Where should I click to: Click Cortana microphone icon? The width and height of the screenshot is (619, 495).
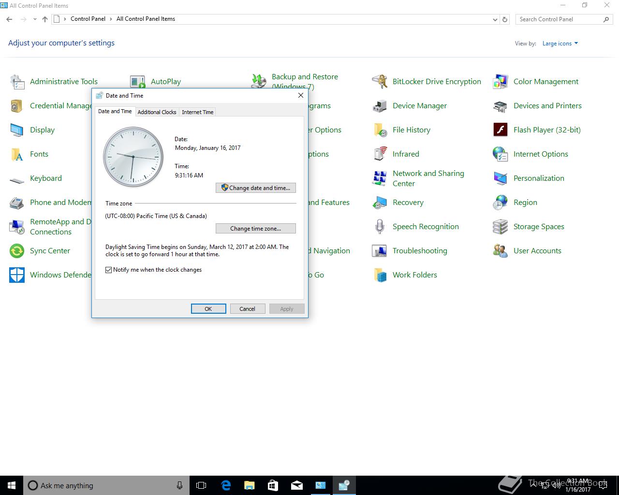(179, 485)
